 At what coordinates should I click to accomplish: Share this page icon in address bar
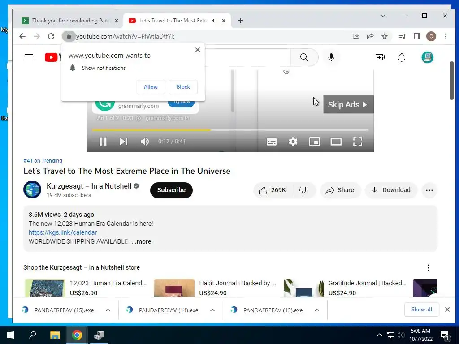pyautogui.click(x=370, y=36)
